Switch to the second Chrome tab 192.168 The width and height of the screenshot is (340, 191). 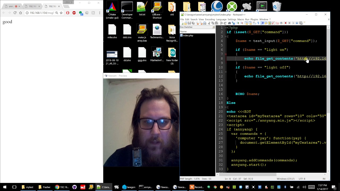pyautogui.click(x=32, y=6)
